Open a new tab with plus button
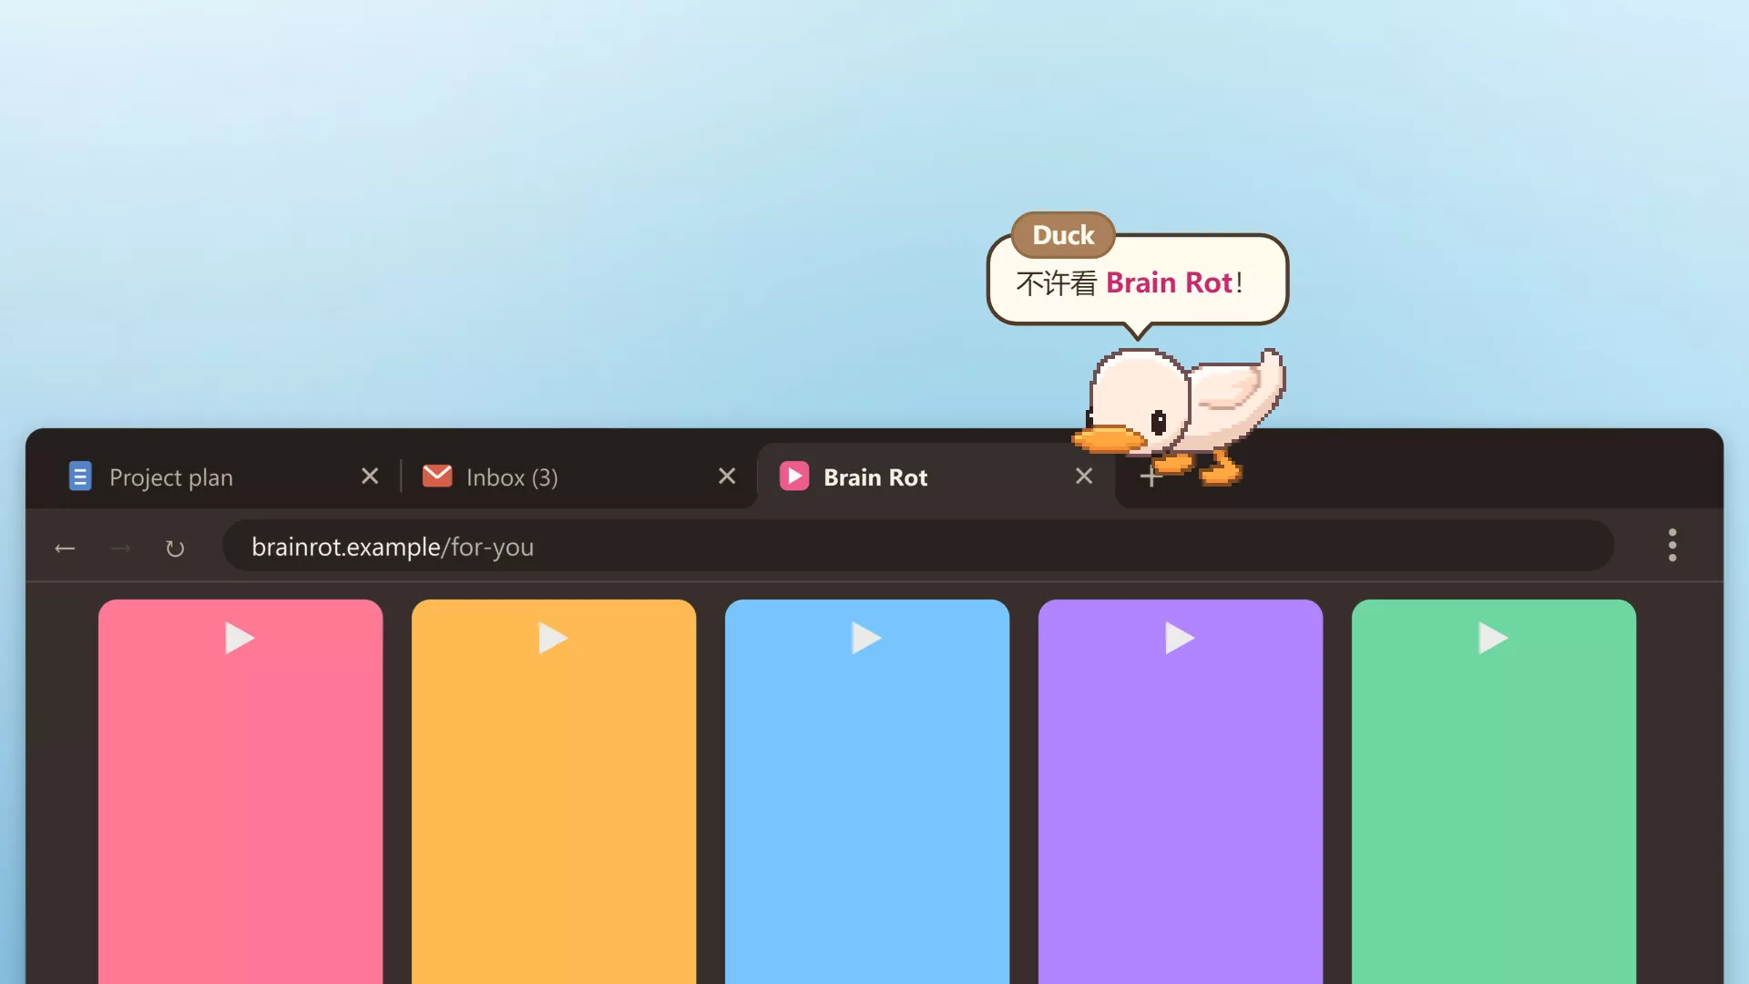The width and height of the screenshot is (1749, 984). [1151, 477]
